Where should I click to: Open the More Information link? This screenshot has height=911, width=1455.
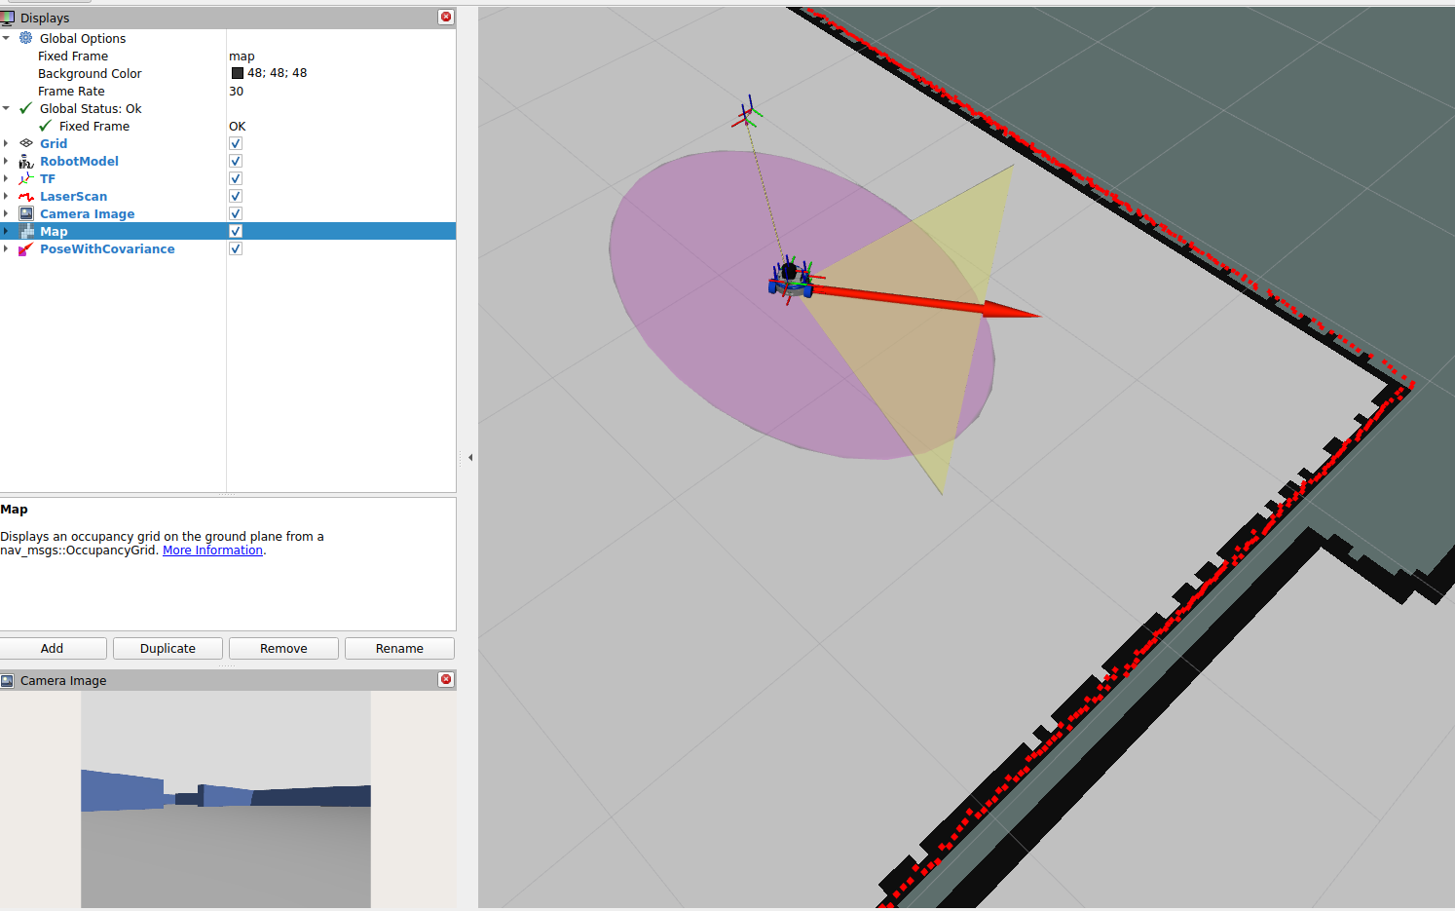(212, 550)
